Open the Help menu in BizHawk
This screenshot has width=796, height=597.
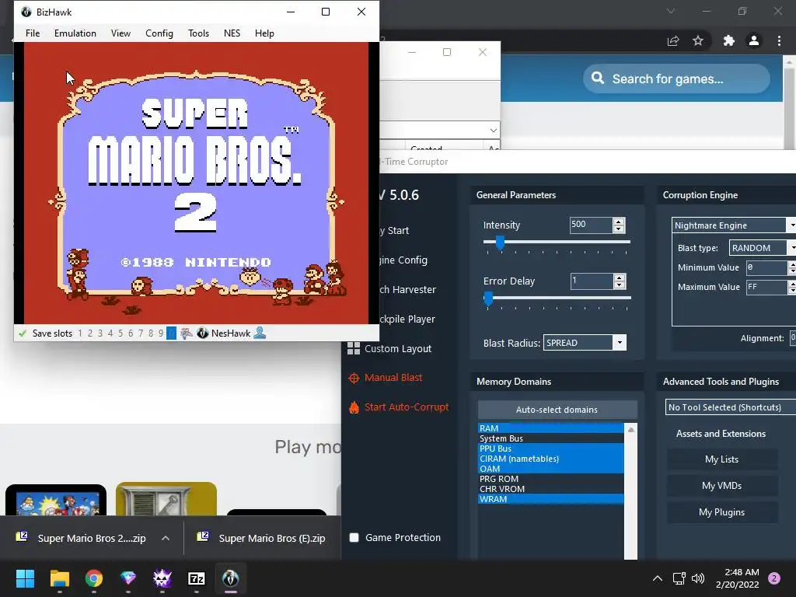click(x=264, y=33)
